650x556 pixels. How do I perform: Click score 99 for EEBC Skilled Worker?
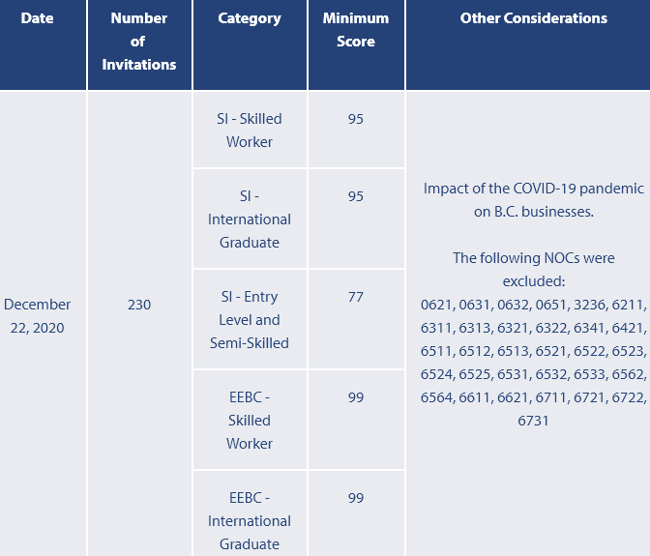pyautogui.click(x=356, y=397)
